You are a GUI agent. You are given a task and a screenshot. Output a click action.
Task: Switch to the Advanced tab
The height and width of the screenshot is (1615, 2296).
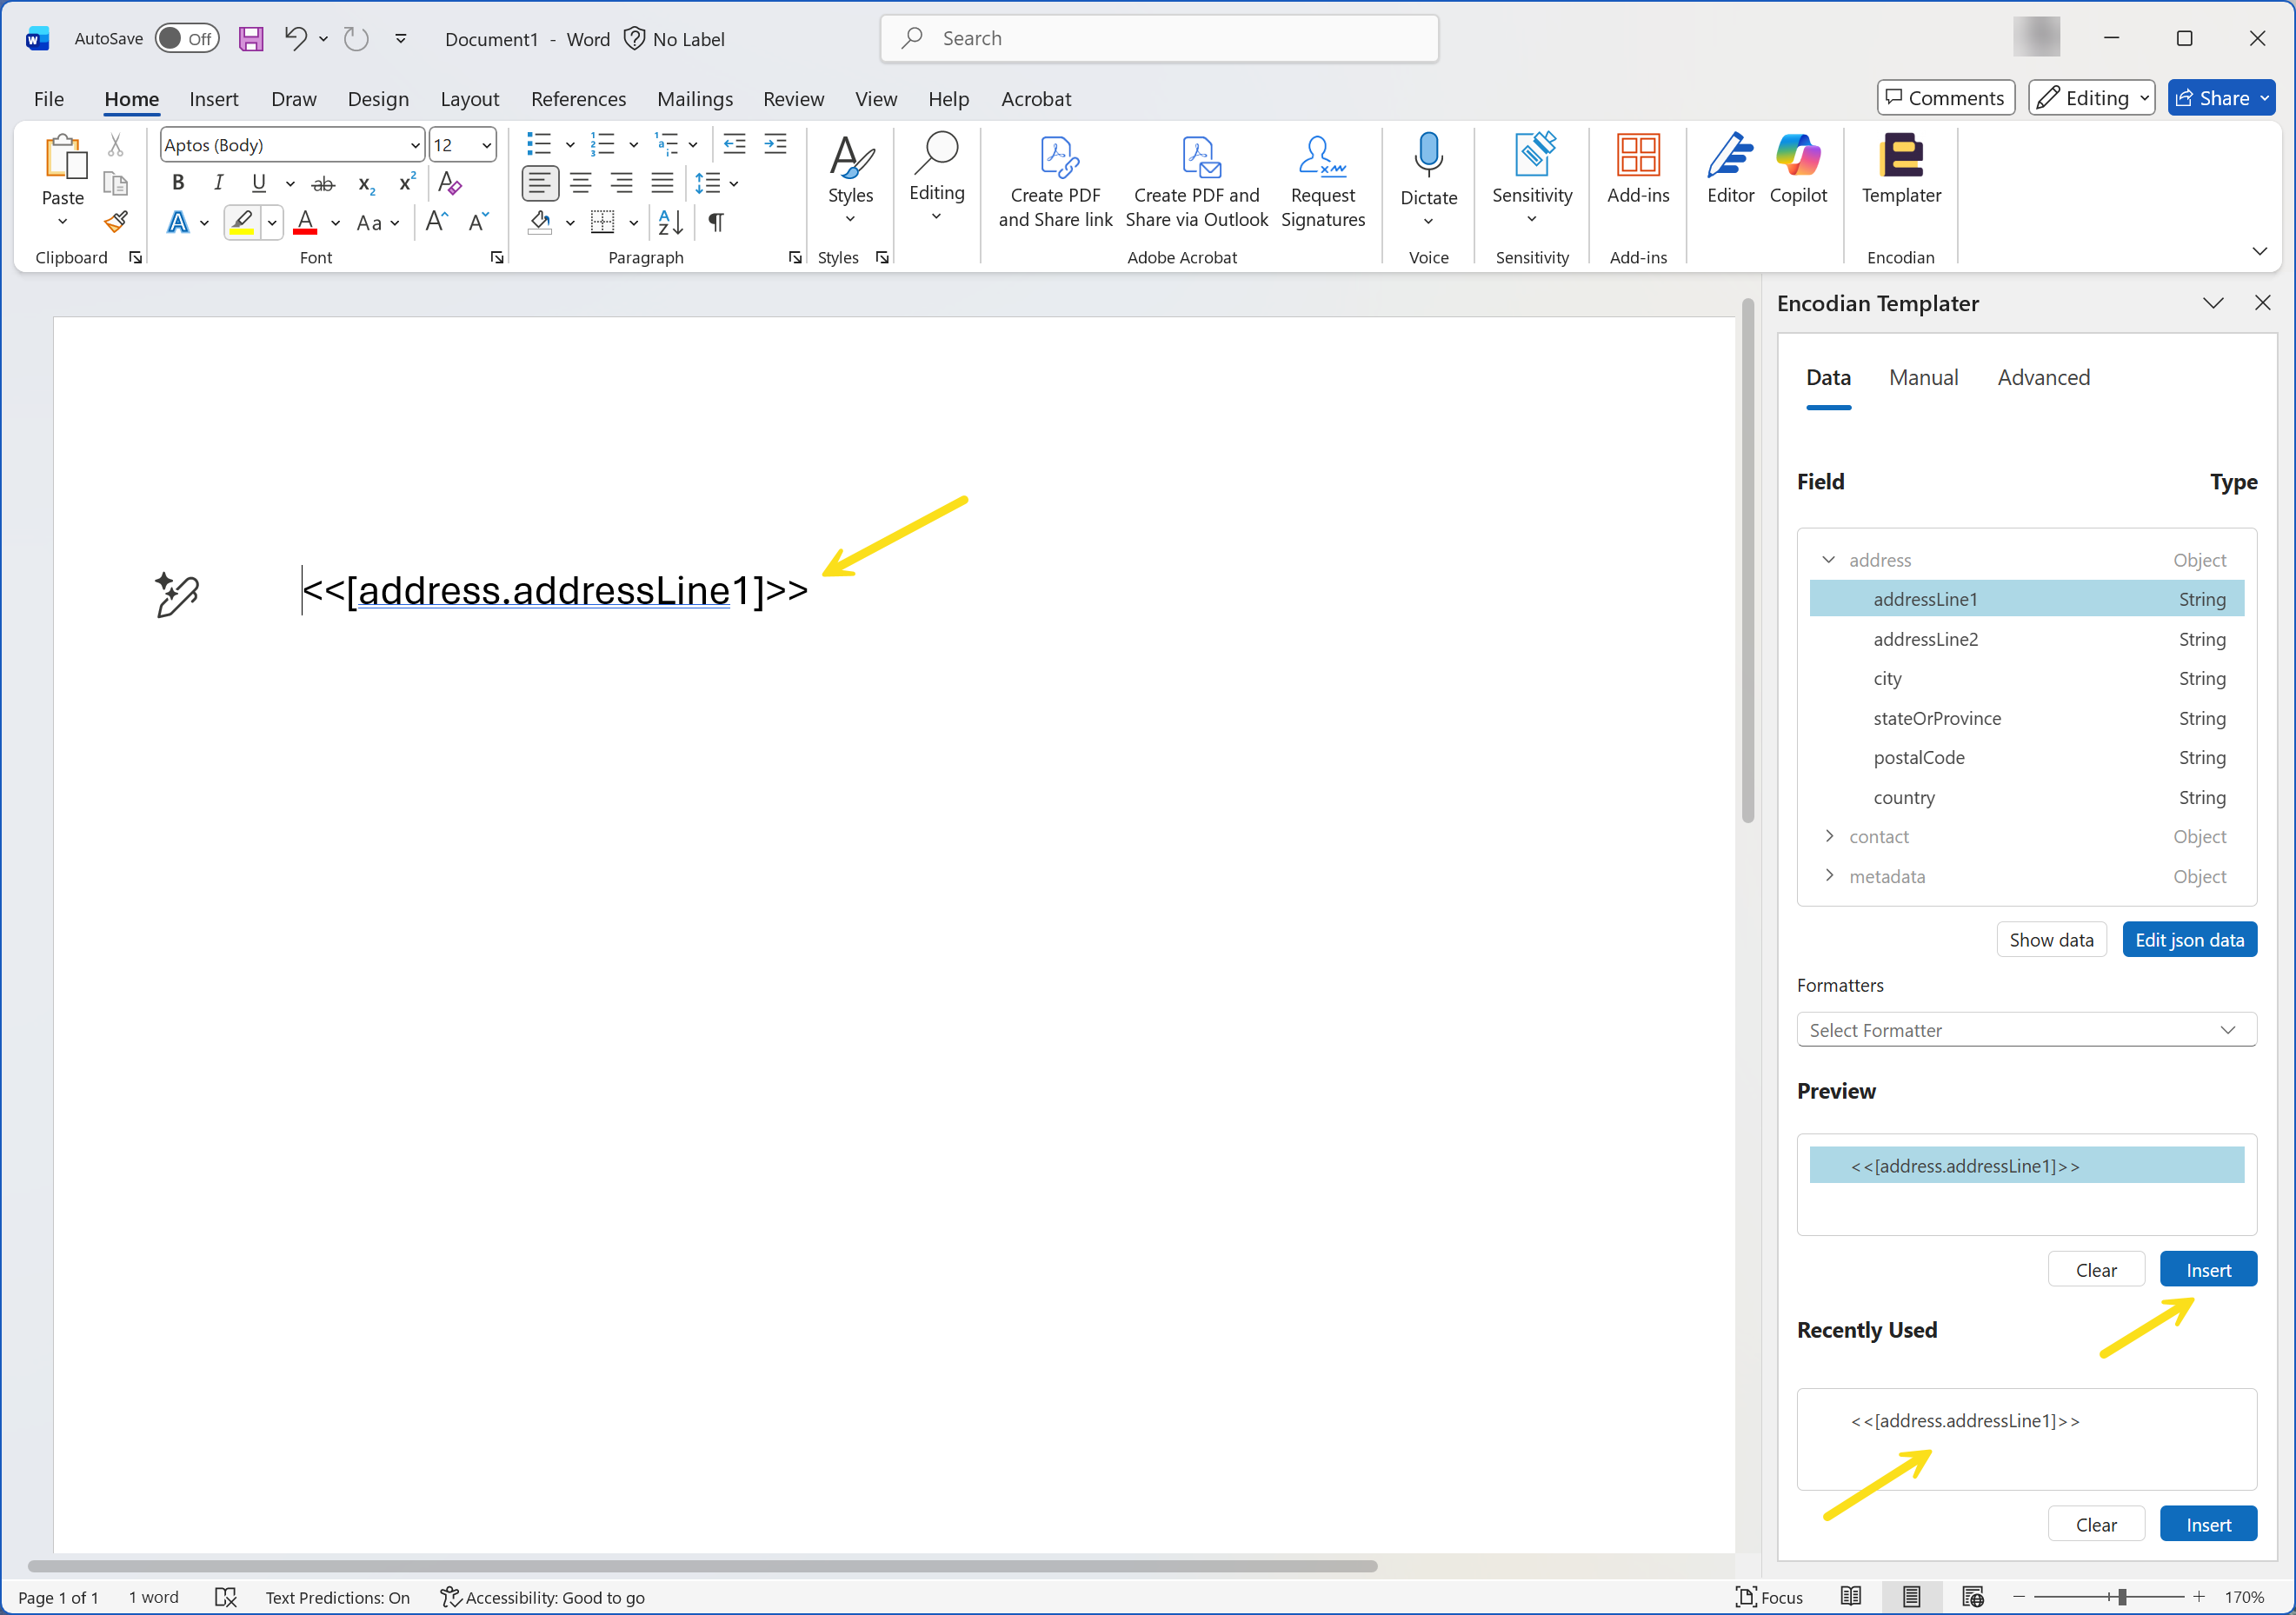[2043, 378]
